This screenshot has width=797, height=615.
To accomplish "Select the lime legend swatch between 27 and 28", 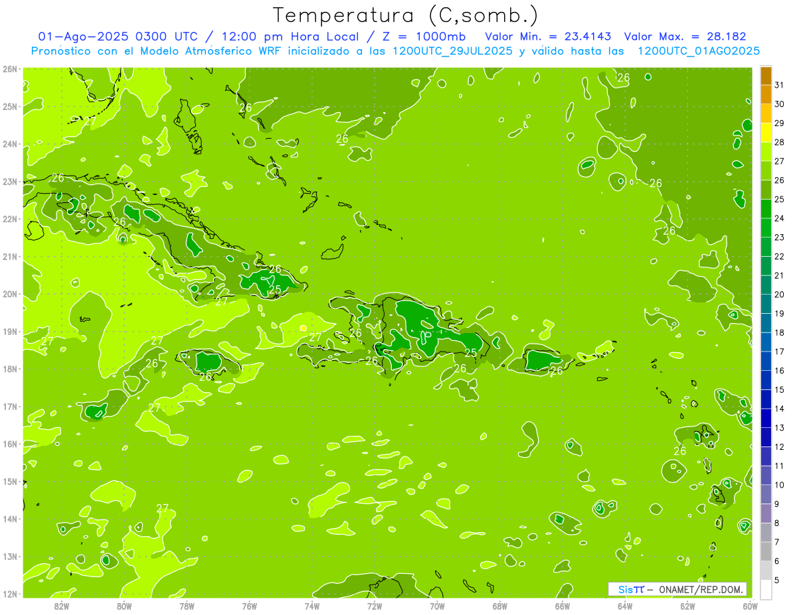I will coord(766,151).
